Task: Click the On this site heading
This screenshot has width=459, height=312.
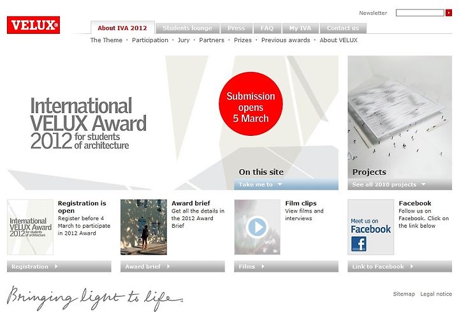Action: 261,172
